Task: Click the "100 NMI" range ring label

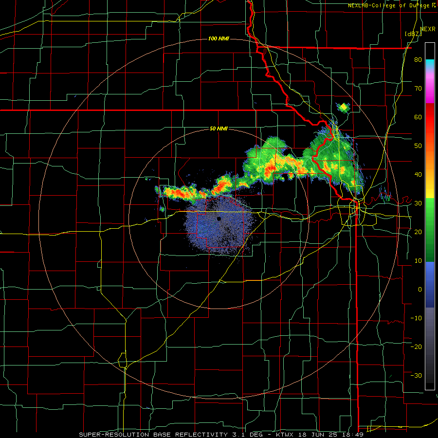Action: [x=219, y=38]
